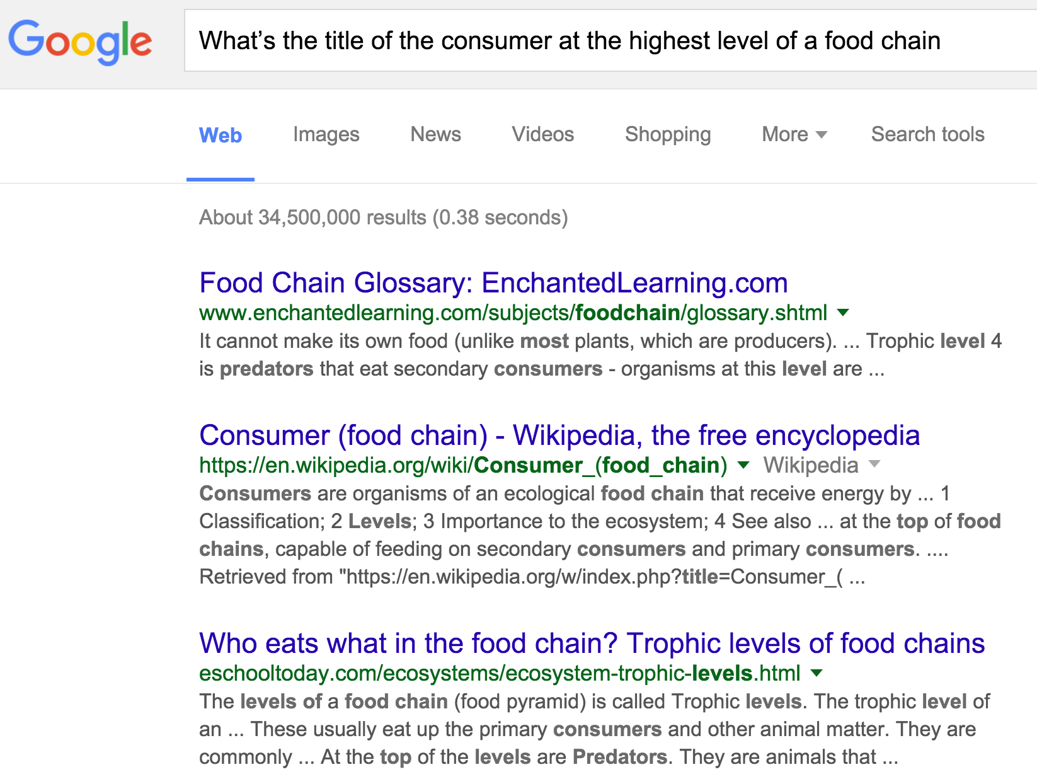1037x784 pixels.
Task: Expand the arrow beside the eschooltoday.com URL
Action: point(816,674)
